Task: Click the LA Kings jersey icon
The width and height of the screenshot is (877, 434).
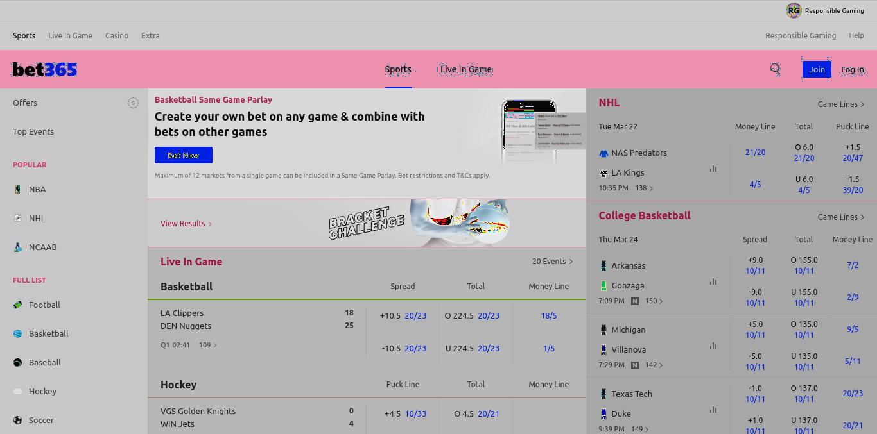Action: click(603, 173)
